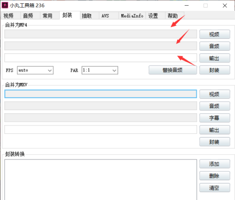This screenshot has width=235, height=200.
Task: Click the 封装转换 file list box
Action: [101, 180]
